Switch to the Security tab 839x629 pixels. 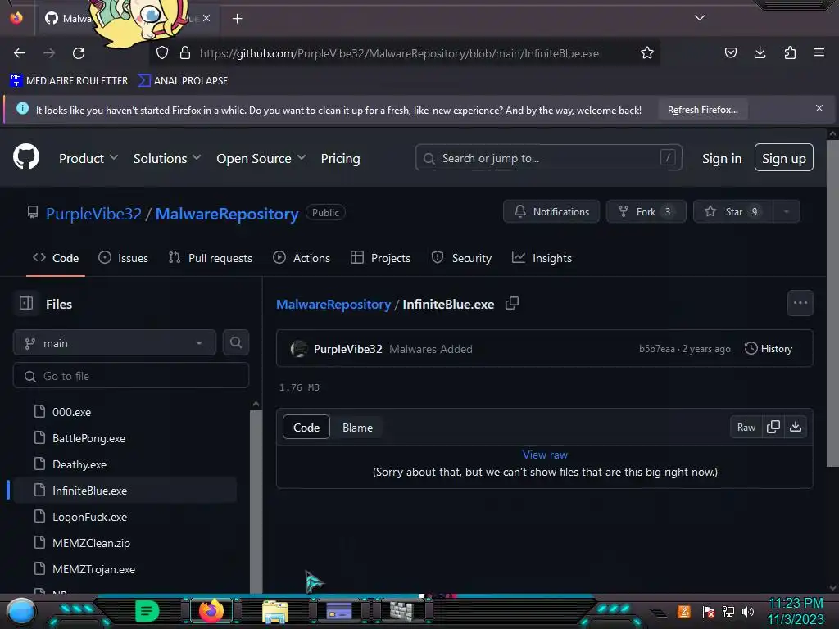[461, 258]
